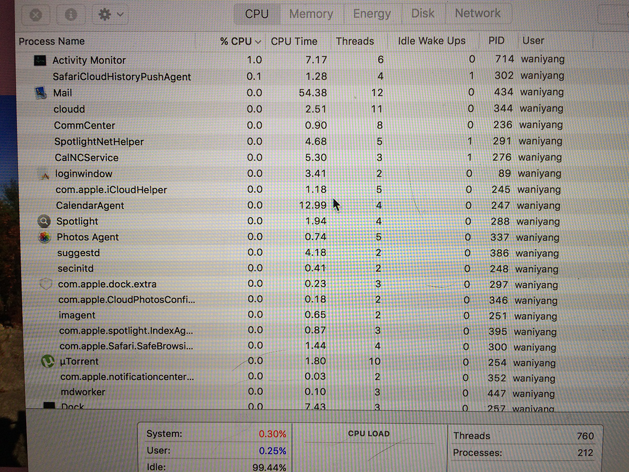Select the Mail app icon in list
Image resolution: width=629 pixels, height=472 pixels.
pyautogui.click(x=40, y=93)
